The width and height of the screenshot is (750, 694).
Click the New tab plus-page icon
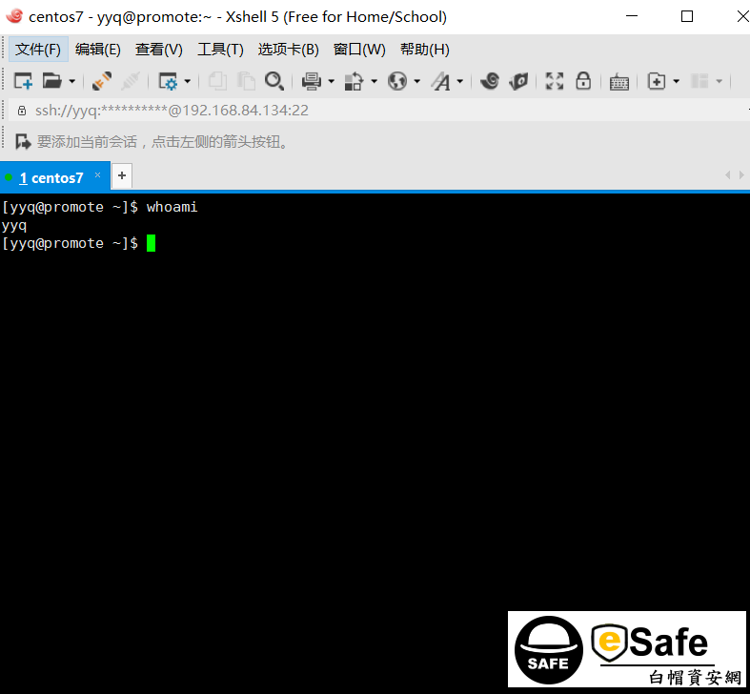tap(657, 81)
